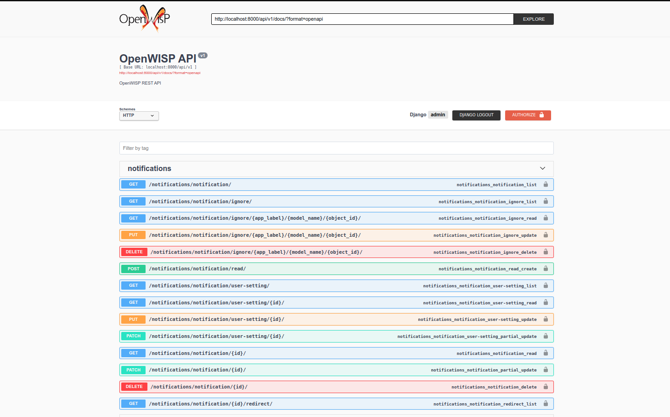
Task: Expand GET notification/{id}/redirect/ endpoint
Action: [337, 404]
